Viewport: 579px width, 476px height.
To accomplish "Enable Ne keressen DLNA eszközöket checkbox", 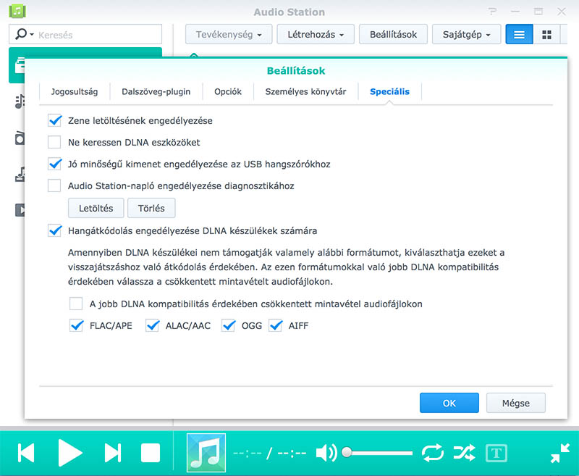I will tap(54, 143).
